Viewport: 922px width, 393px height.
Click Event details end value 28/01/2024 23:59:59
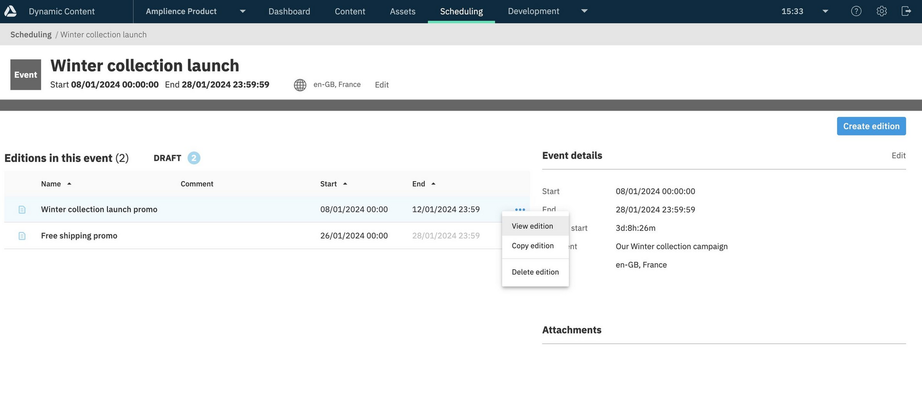(655, 209)
